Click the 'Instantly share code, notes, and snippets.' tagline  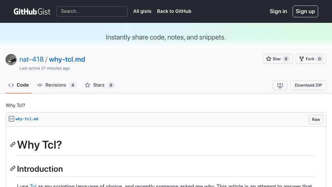(x=166, y=37)
